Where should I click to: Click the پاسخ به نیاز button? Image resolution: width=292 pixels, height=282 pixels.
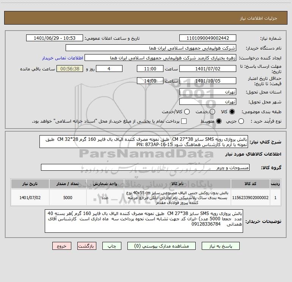coord(220,246)
